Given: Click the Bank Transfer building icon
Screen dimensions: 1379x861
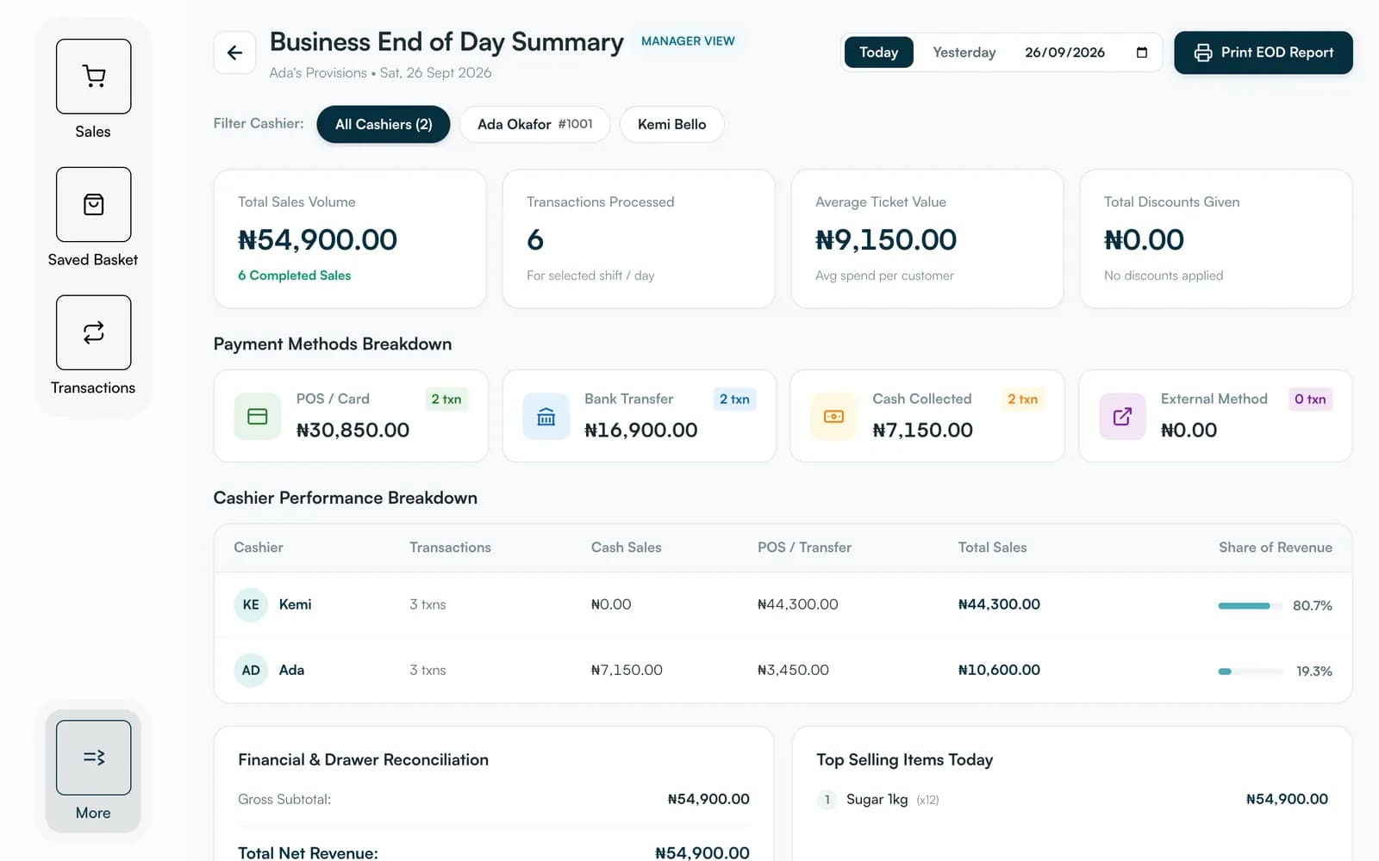Looking at the screenshot, I should tap(546, 416).
